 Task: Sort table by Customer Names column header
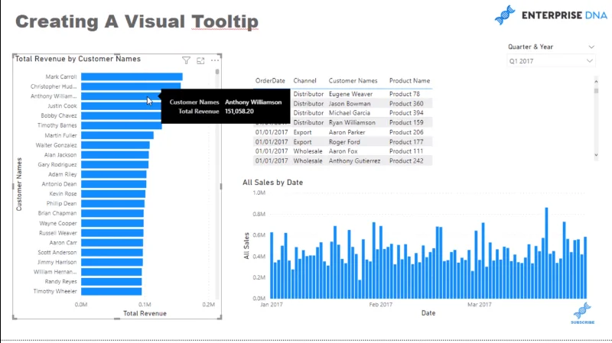point(353,81)
